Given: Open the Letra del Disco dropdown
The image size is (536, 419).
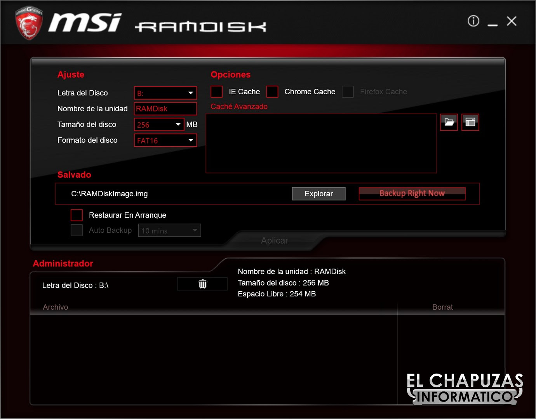Looking at the screenshot, I should pyautogui.click(x=165, y=93).
